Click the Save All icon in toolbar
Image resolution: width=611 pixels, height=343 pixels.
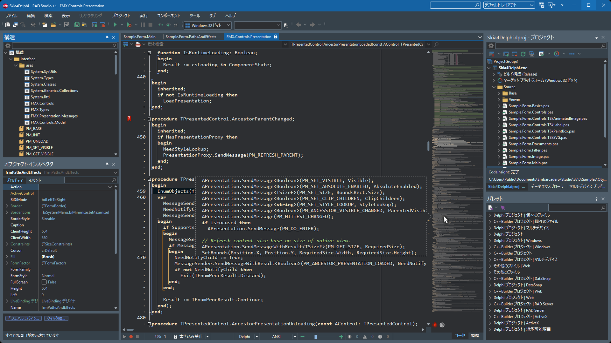click(x=77, y=25)
